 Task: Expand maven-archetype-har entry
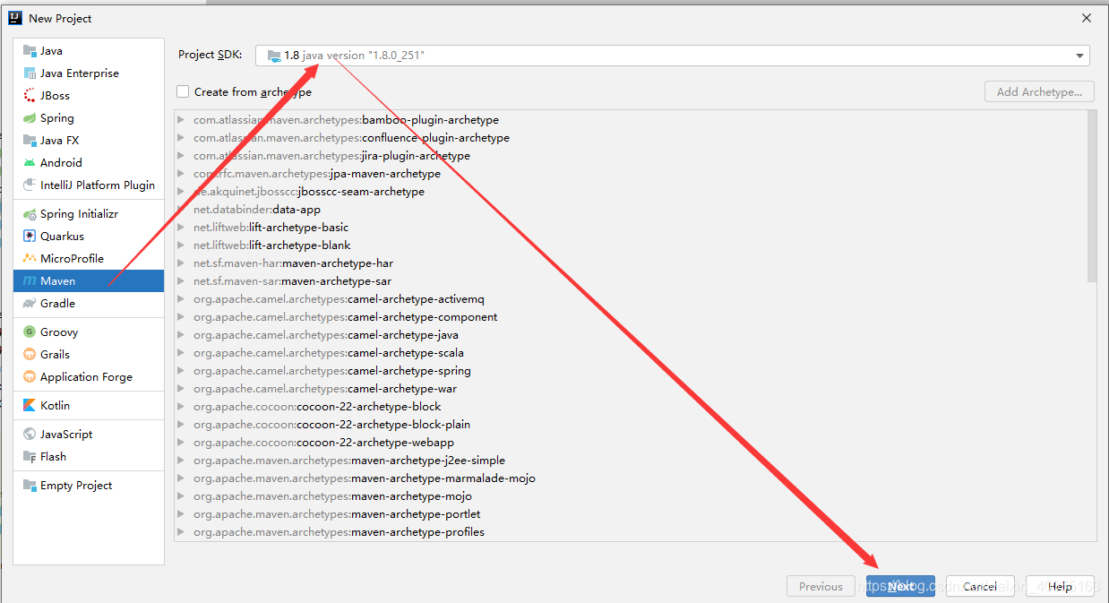pos(181,263)
